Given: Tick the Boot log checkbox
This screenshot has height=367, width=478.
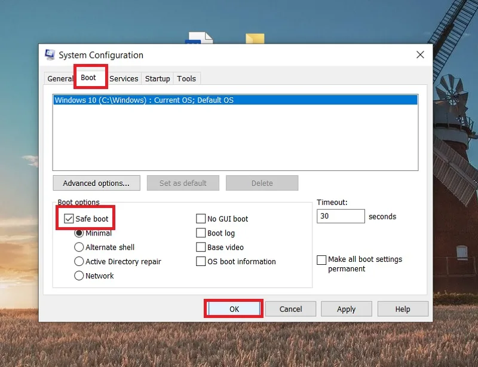Looking at the screenshot, I should tap(201, 233).
